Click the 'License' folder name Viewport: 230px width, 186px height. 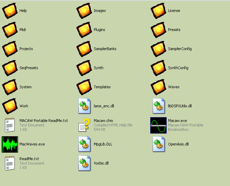174,11
